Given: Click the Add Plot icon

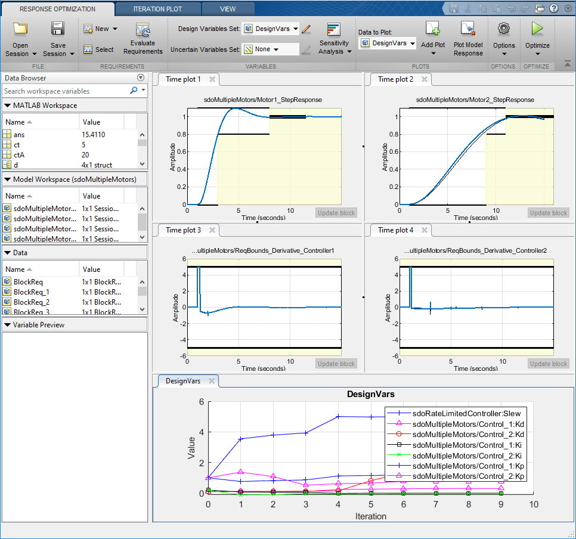Looking at the screenshot, I should tap(432, 29).
